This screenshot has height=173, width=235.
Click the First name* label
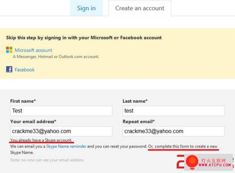[x=23, y=101]
